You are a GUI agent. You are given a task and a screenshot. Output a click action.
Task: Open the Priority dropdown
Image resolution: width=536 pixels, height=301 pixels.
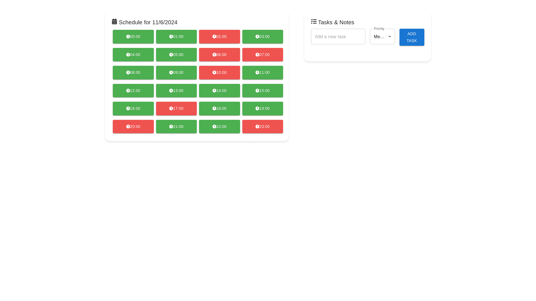point(380,37)
